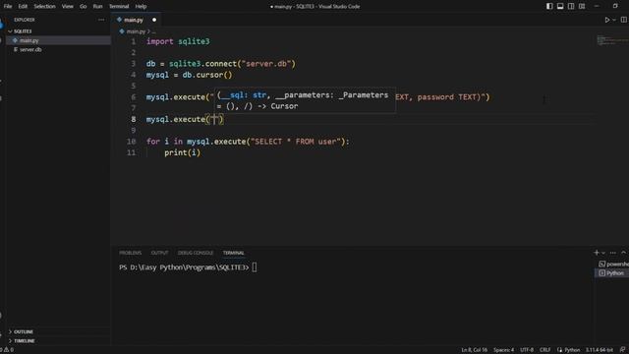This screenshot has width=629, height=354.
Task: Click the signature help tooltip popup
Action: point(305,100)
